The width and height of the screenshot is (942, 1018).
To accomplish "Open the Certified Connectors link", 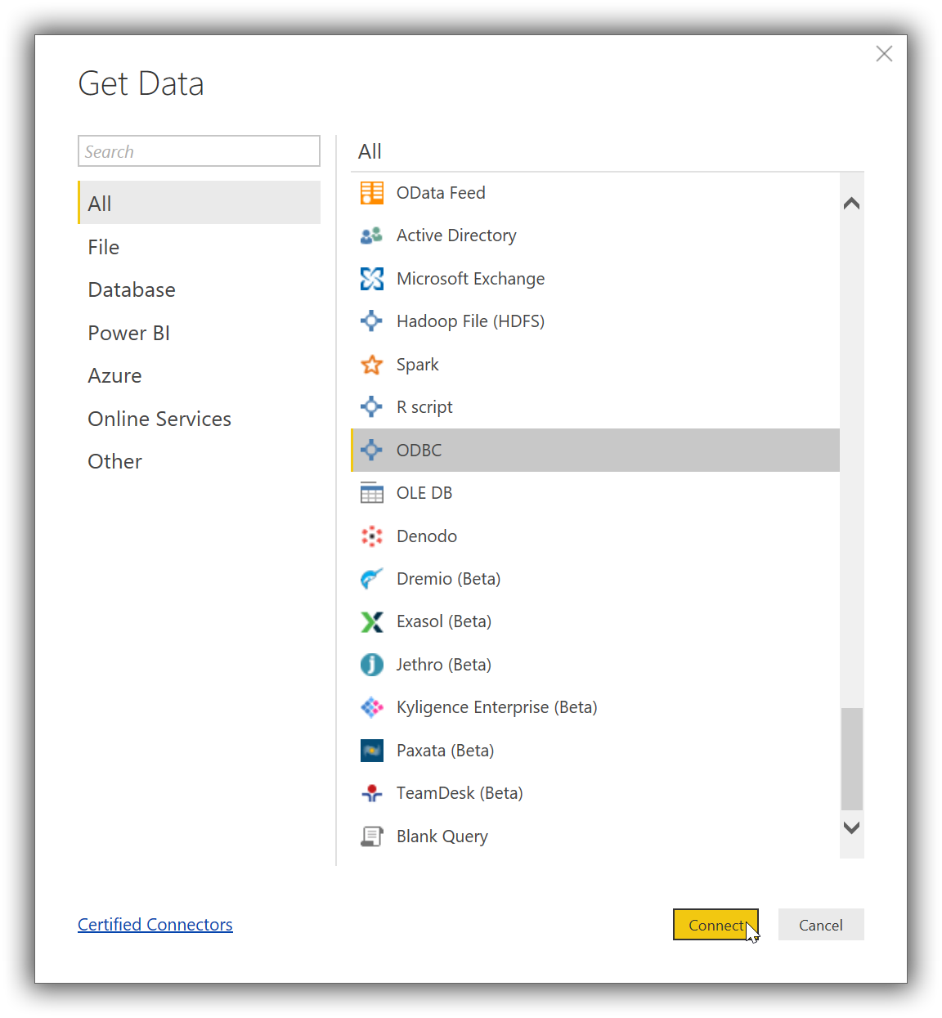I will tap(155, 925).
